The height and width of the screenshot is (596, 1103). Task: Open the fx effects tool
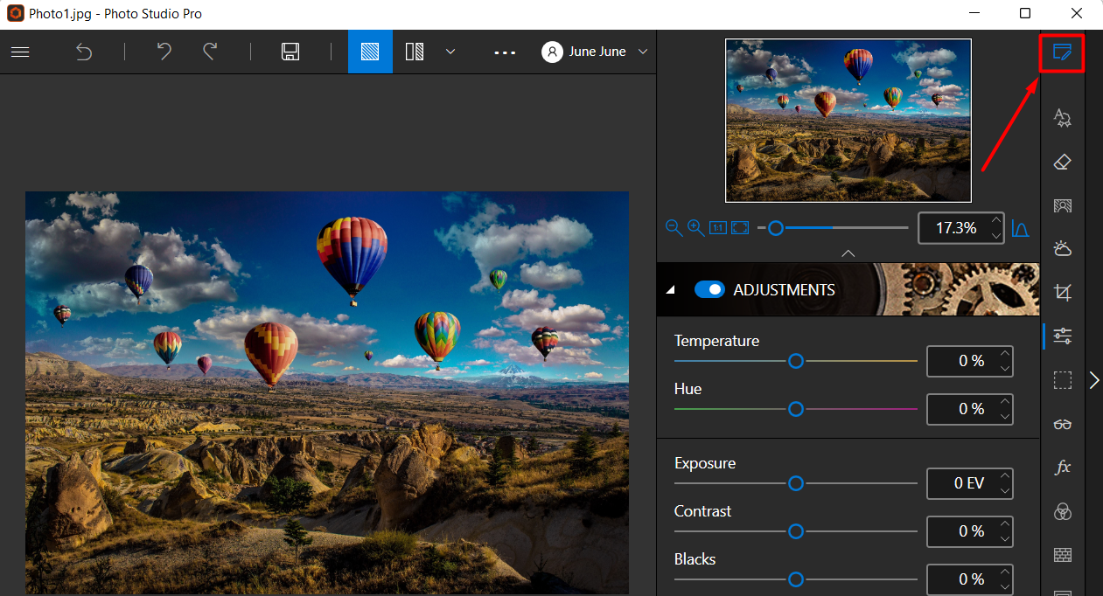click(x=1063, y=468)
